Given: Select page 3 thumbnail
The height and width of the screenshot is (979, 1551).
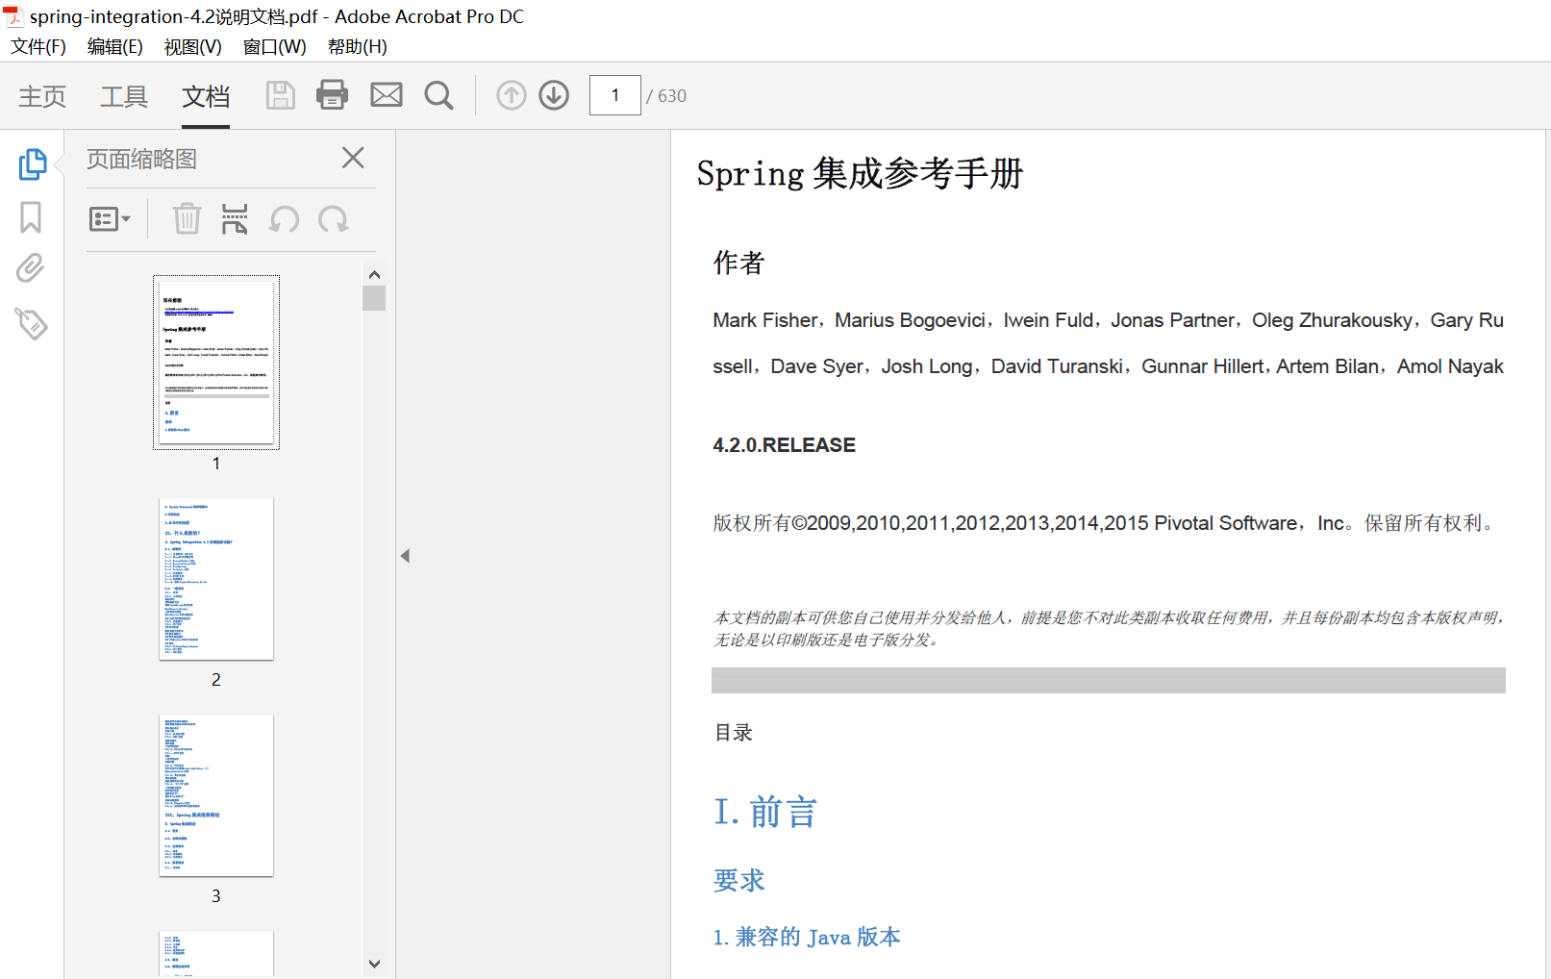Looking at the screenshot, I should tap(216, 795).
